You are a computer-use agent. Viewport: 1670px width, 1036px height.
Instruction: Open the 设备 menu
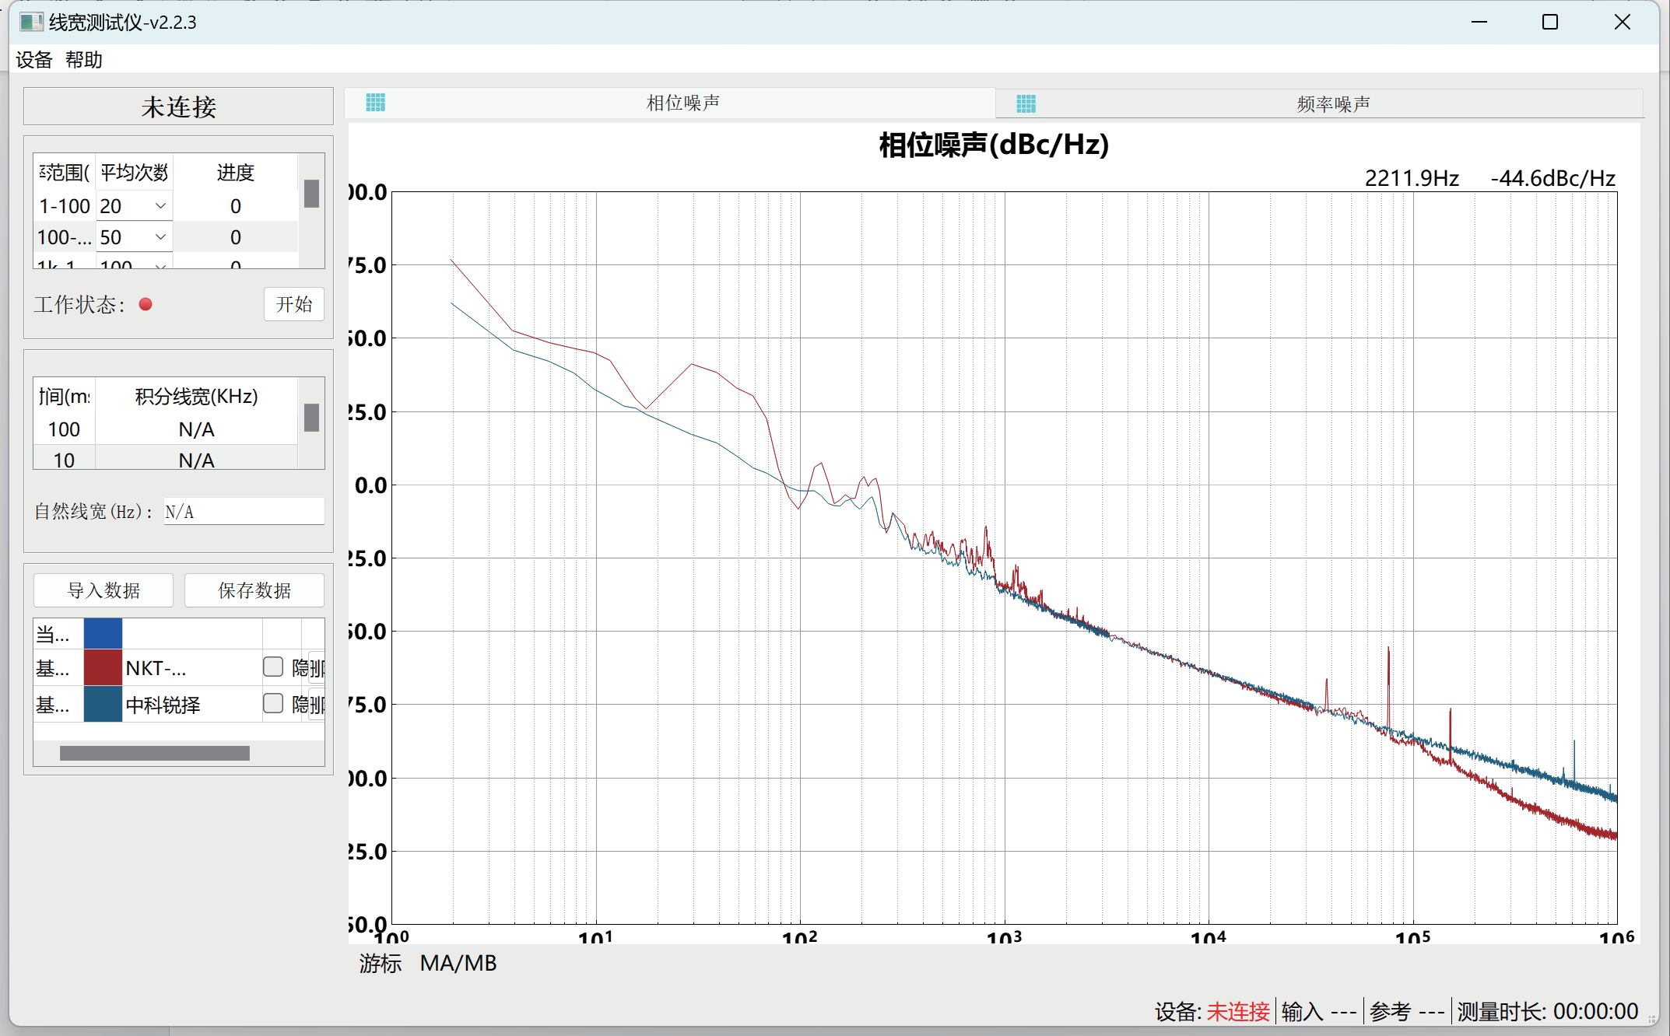pos(34,60)
